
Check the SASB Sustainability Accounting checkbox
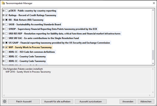coord(7,24)
